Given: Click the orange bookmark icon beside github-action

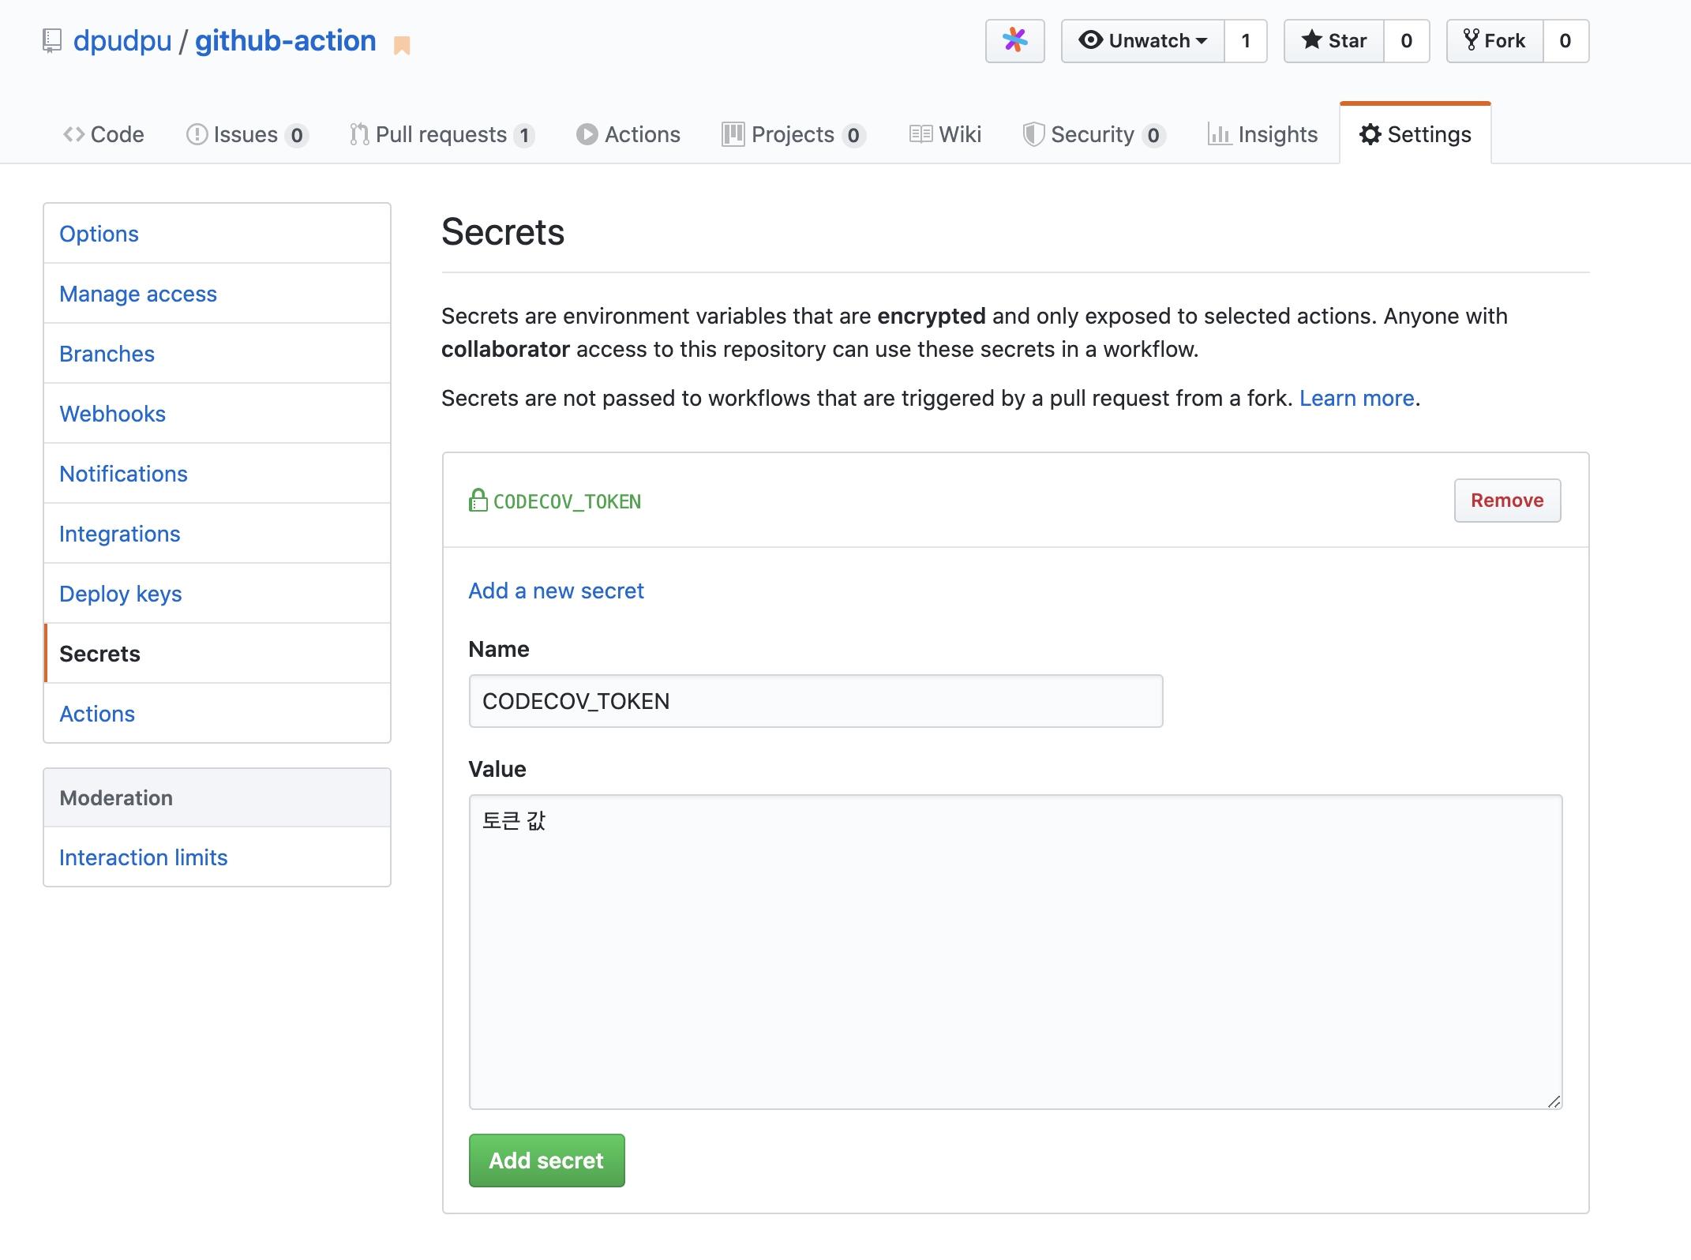Looking at the screenshot, I should (402, 46).
